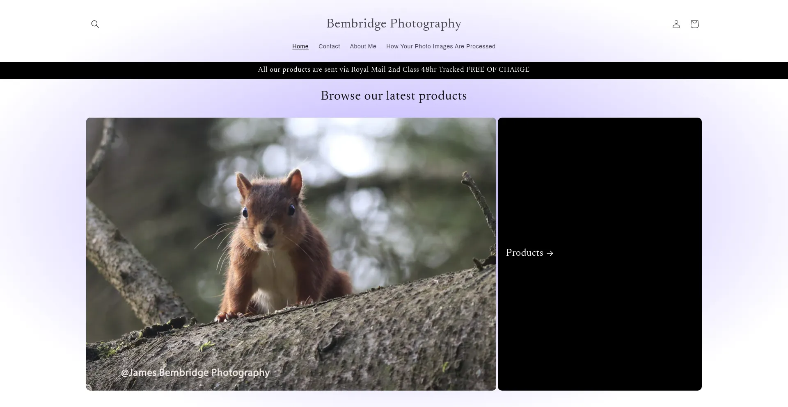Click the @James Bembridge Photography watermark
The height and width of the screenshot is (407, 788).
click(x=195, y=373)
